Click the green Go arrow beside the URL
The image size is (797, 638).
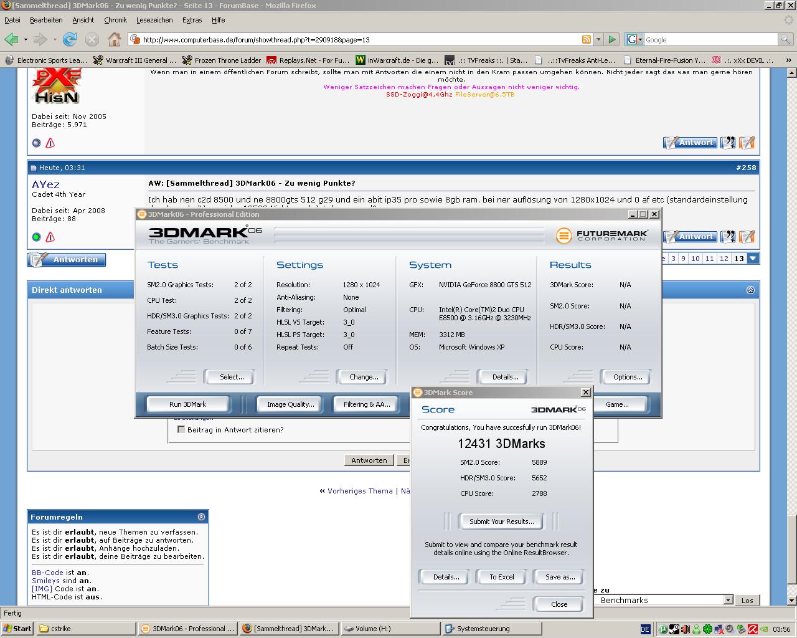612,39
